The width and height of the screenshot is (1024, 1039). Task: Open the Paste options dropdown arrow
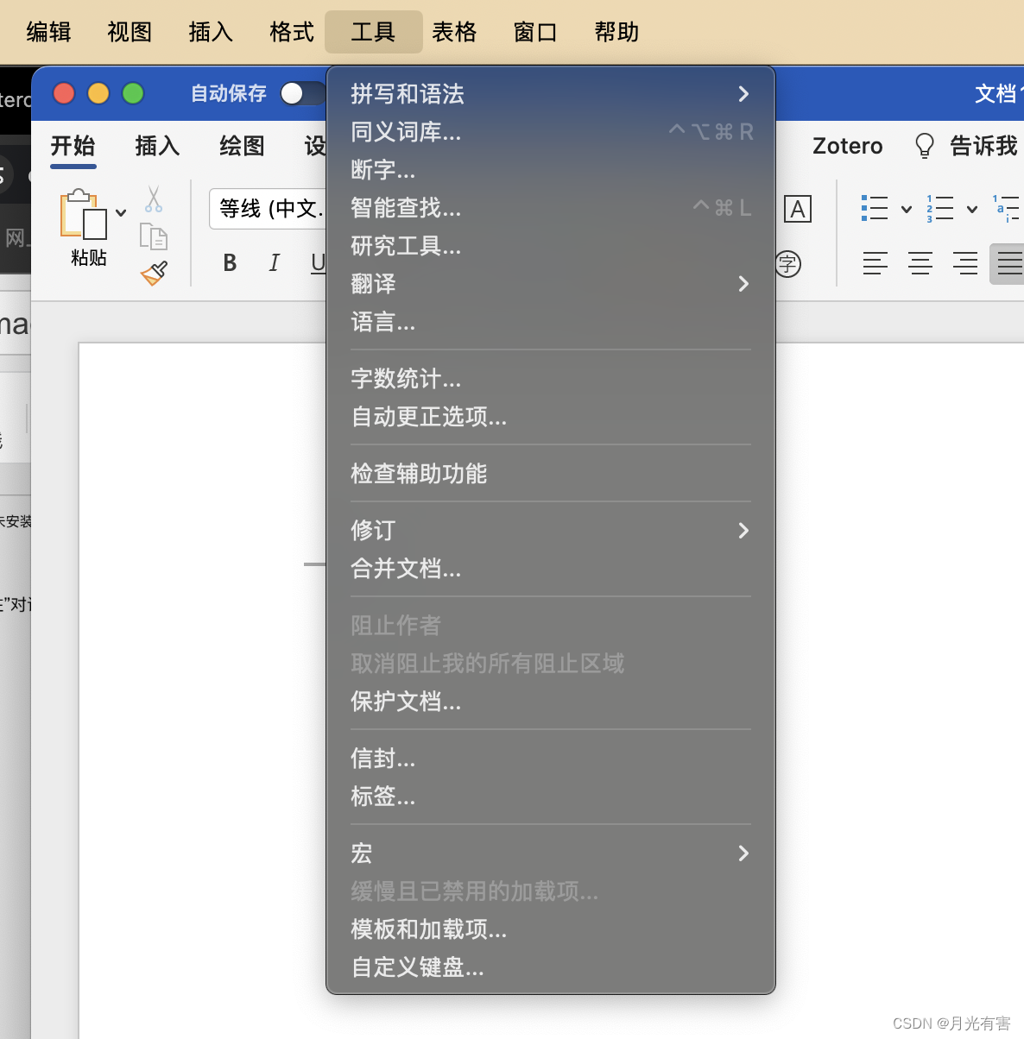coord(121,212)
